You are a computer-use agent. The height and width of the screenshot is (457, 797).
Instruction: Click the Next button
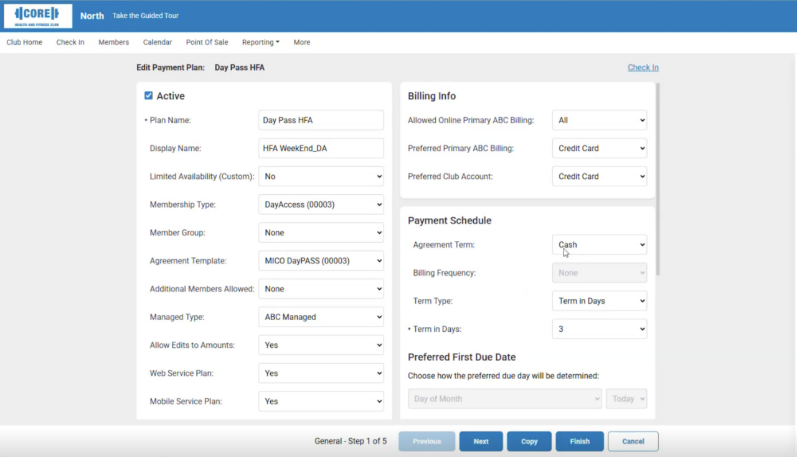pyautogui.click(x=481, y=441)
